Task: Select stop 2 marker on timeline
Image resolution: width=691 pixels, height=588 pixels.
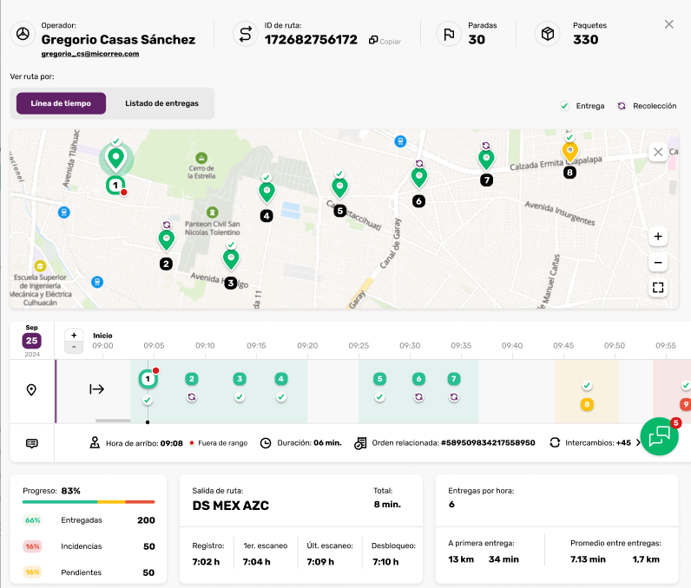Action: pos(191,379)
